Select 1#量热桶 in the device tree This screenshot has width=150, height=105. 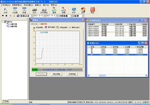tap(13, 24)
